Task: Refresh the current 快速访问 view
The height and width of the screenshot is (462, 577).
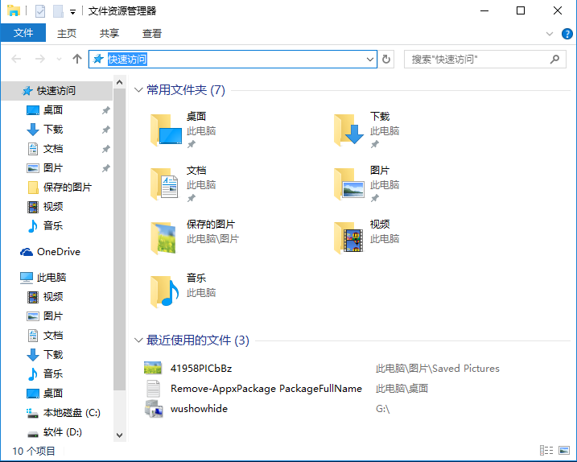Action: 386,59
